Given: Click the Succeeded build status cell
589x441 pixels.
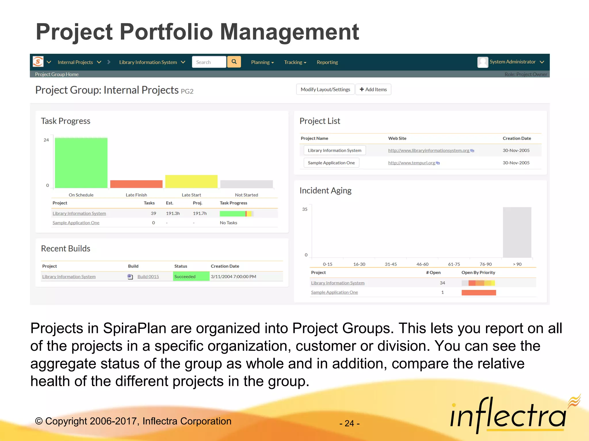Looking at the screenshot, I should pyautogui.click(x=191, y=276).
